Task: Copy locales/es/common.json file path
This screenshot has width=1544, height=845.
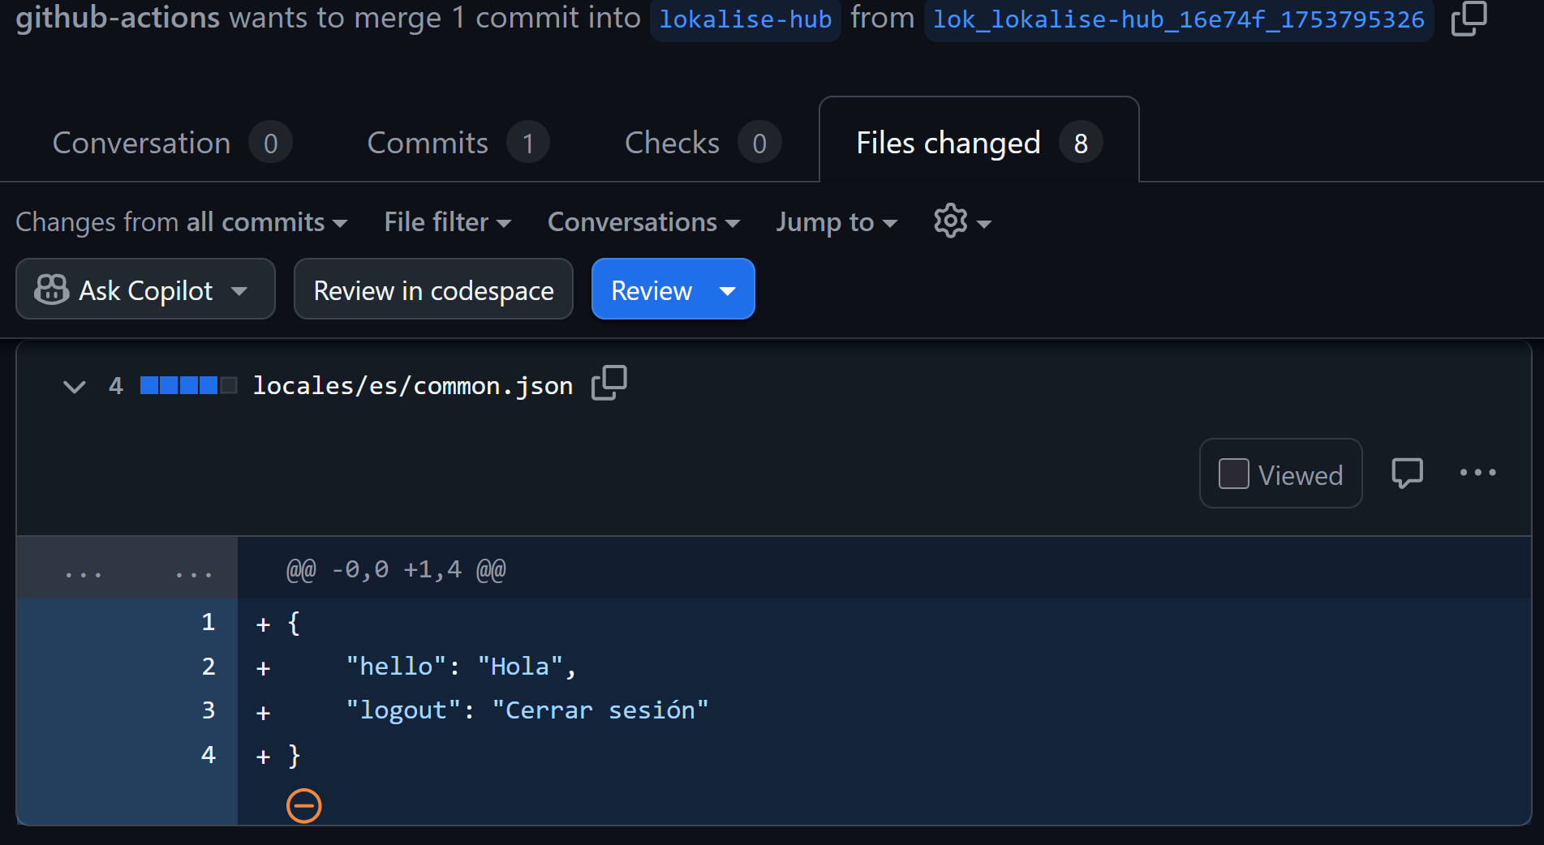Action: (609, 384)
